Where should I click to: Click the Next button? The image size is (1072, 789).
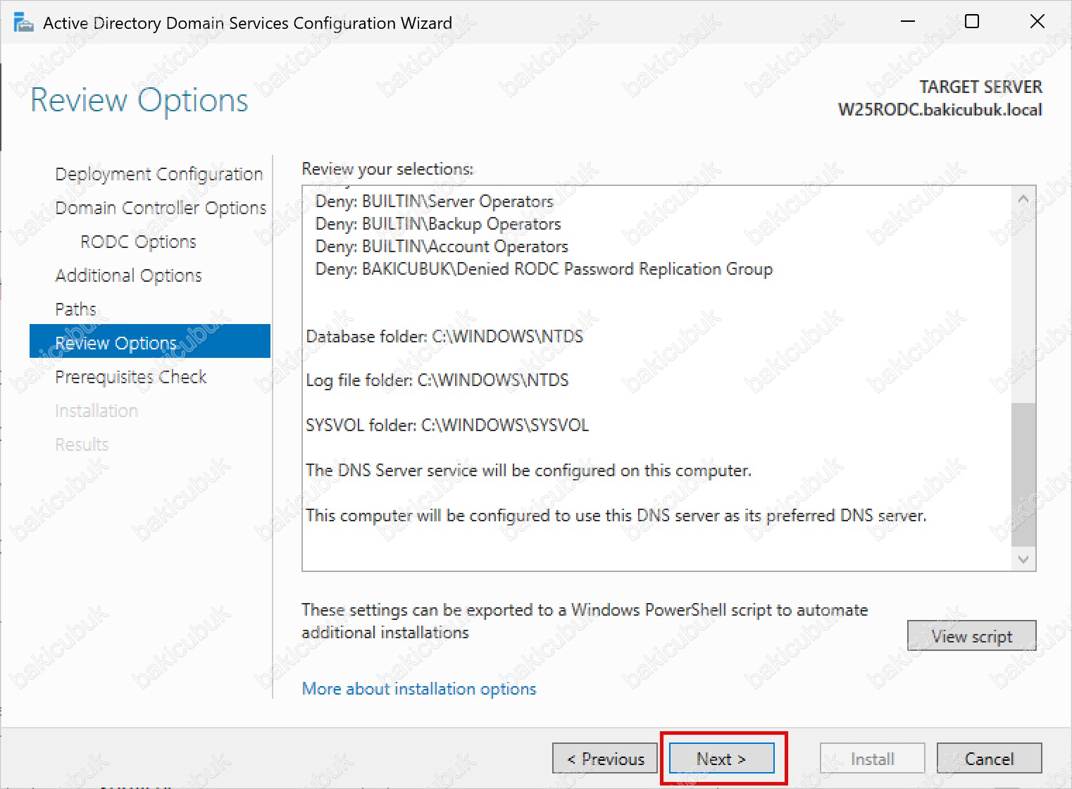pyautogui.click(x=721, y=759)
